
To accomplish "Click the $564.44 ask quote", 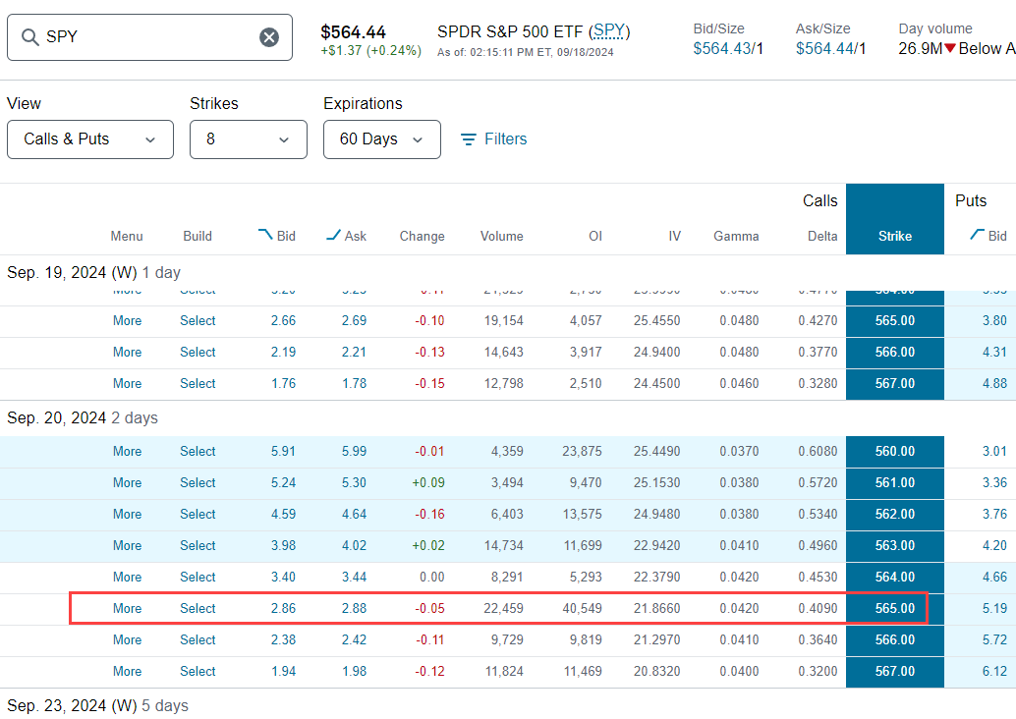I will (824, 48).
